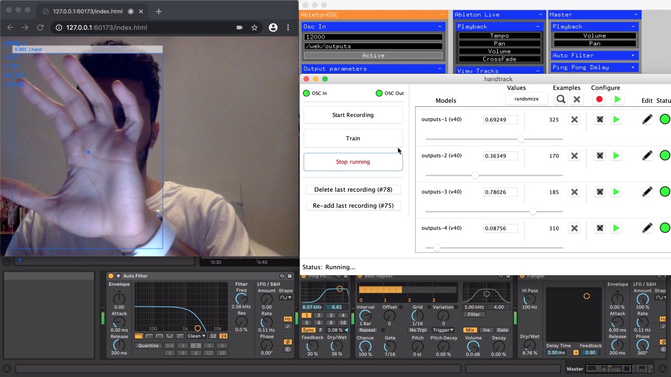The image size is (671, 377).
Task: Open a new browser tab
Action: (x=158, y=11)
